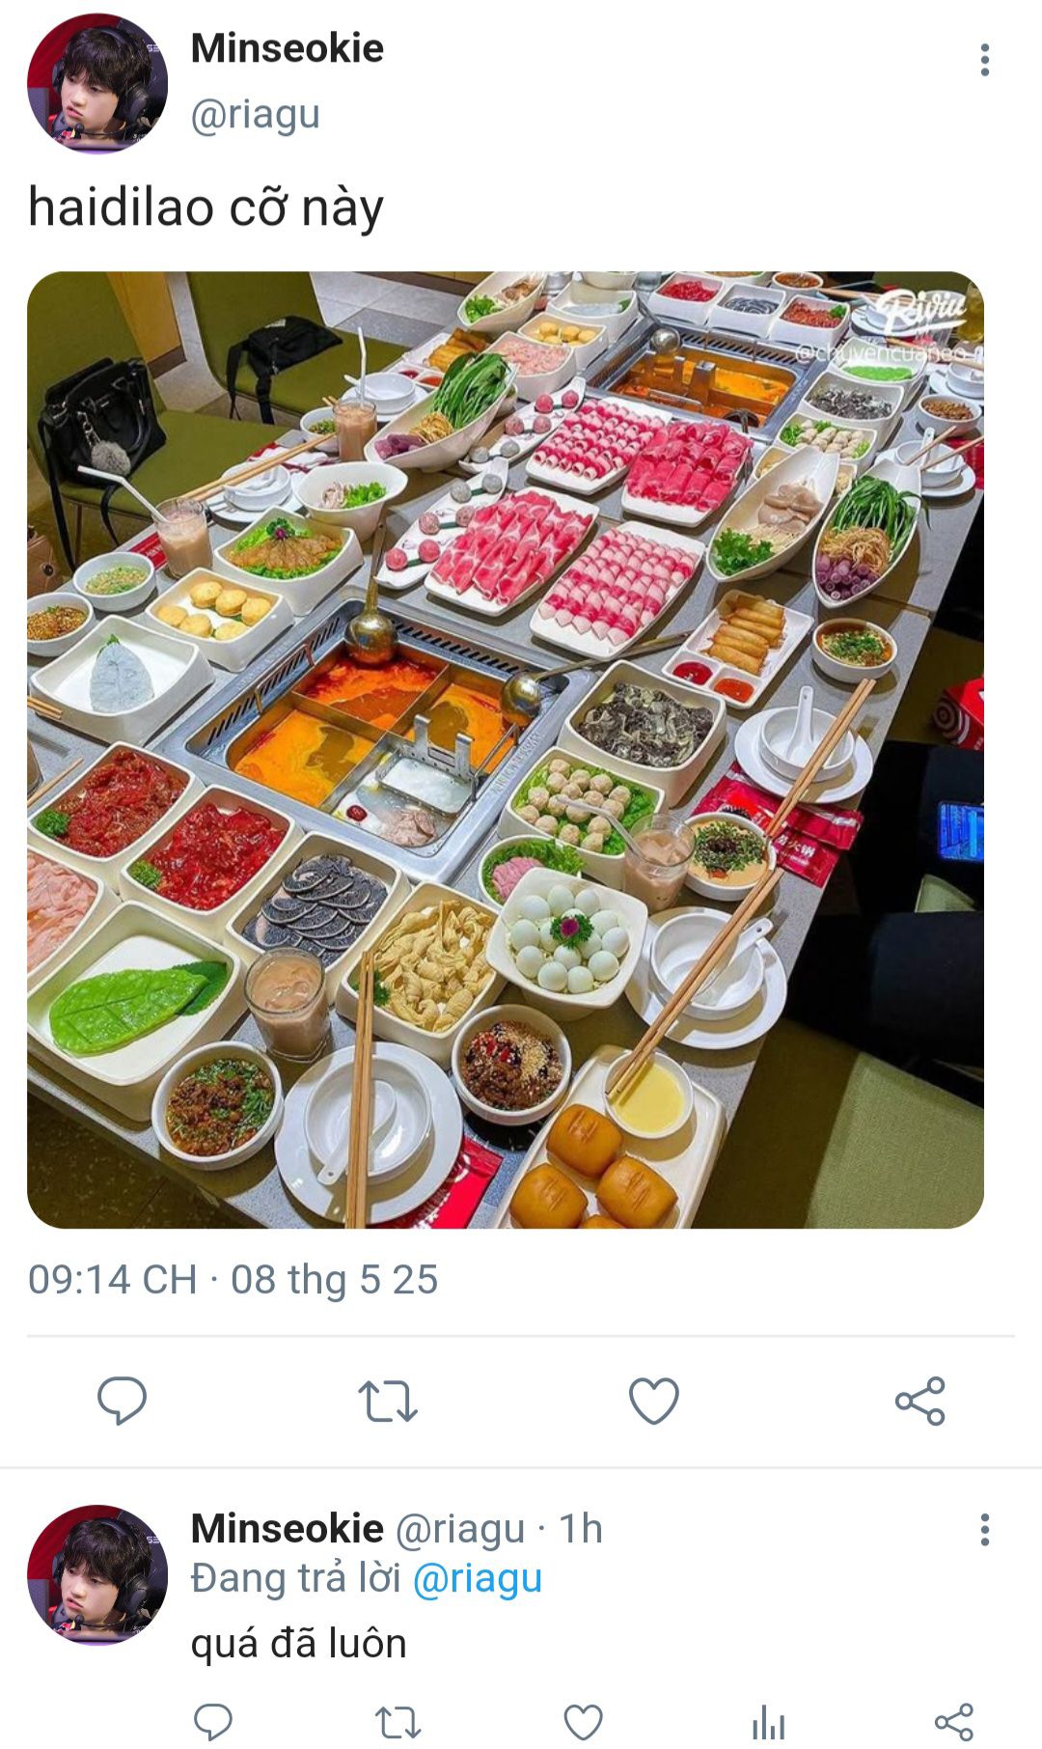Open the three-dot menu on main tweet

(x=984, y=60)
